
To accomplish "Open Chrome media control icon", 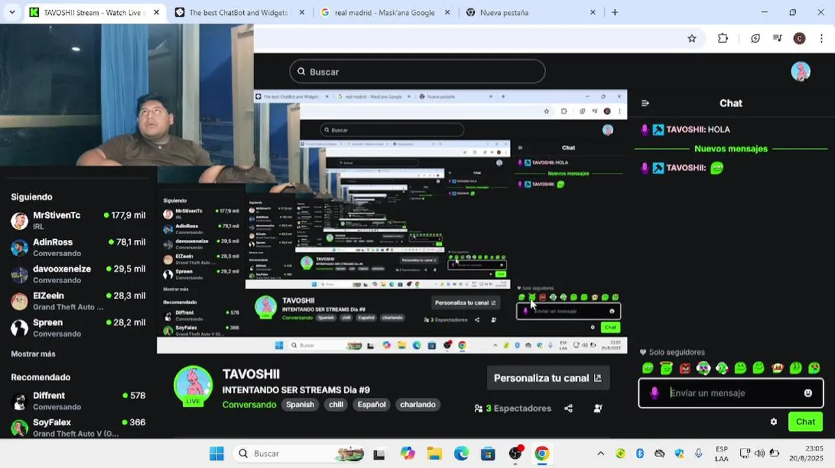I will [777, 38].
